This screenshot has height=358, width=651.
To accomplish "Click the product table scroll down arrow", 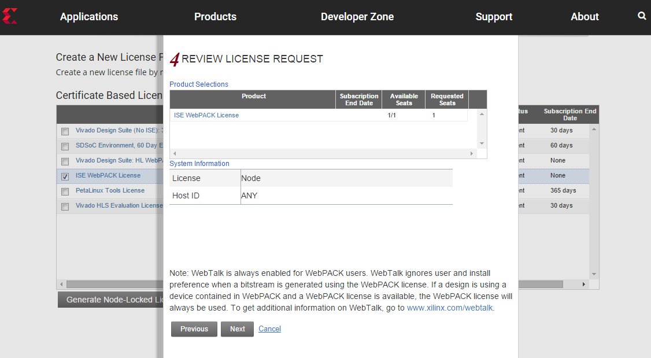I will pyautogui.click(x=482, y=143).
